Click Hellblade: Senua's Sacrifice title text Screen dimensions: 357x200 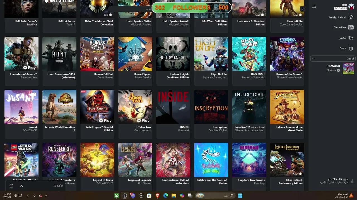tap(26, 23)
